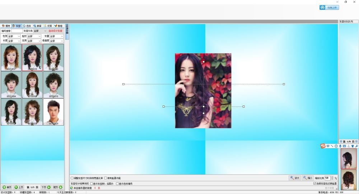The image size is (359, 194).
Task: Open the 脸形 face shape dropdown
Action: coord(34,36)
